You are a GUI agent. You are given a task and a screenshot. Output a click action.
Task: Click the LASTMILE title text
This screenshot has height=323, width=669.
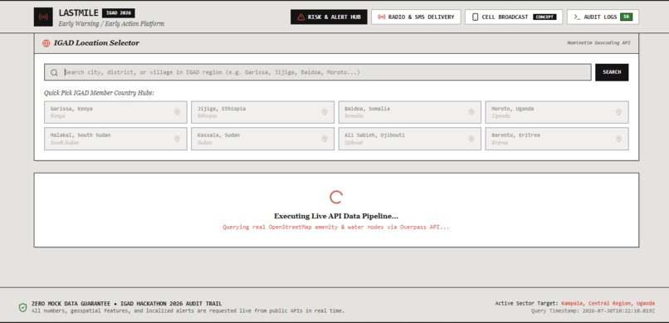tap(79, 13)
